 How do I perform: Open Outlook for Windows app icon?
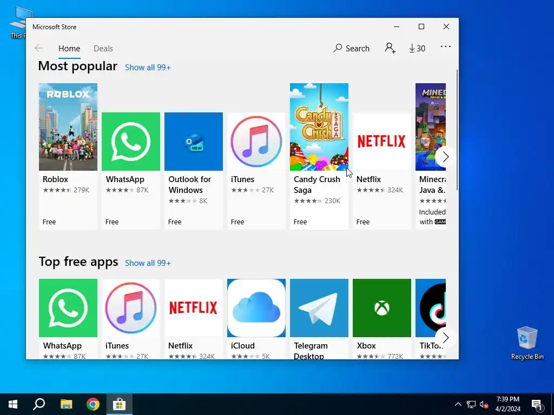[194, 142]
